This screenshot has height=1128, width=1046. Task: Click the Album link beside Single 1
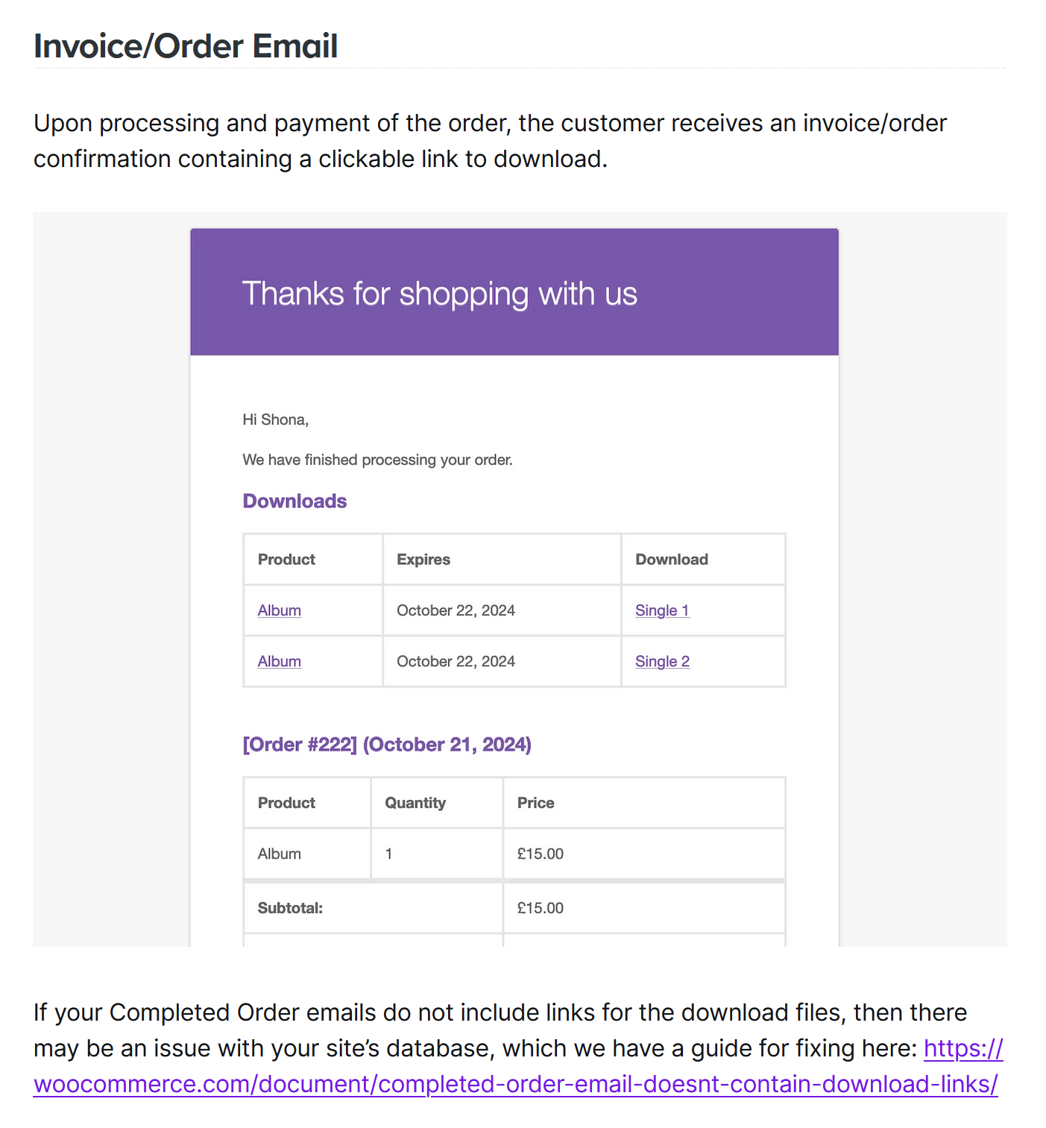(x=280, y=611)
